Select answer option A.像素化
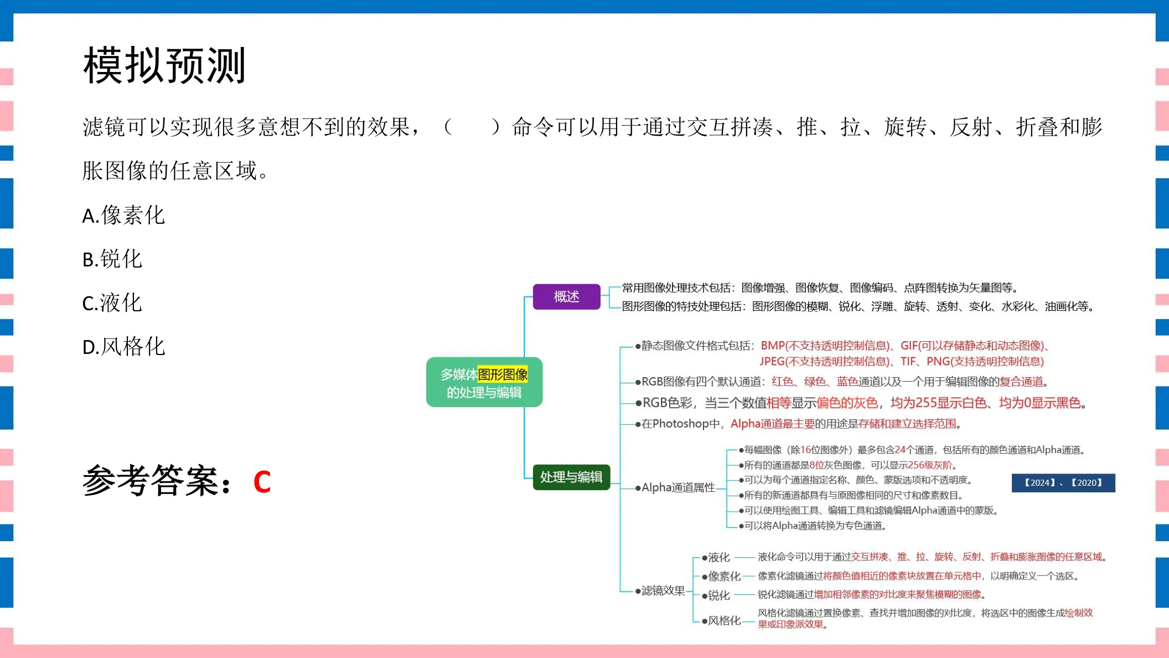1169x658 pixels. pyautogui.click(x=123, y=215)
